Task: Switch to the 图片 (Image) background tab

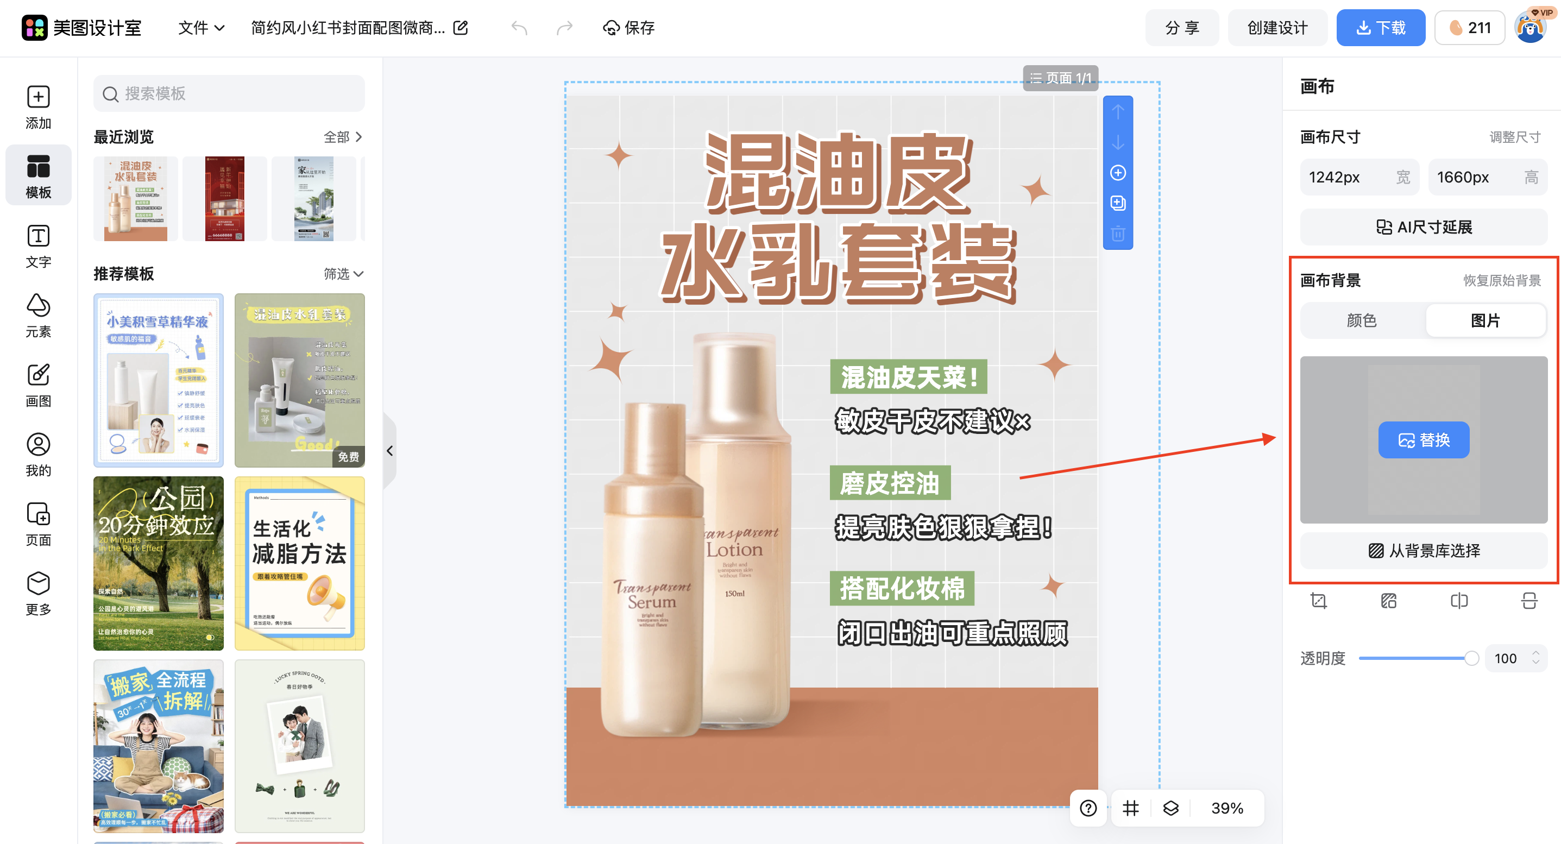Action: click(x=1486, y=320)
